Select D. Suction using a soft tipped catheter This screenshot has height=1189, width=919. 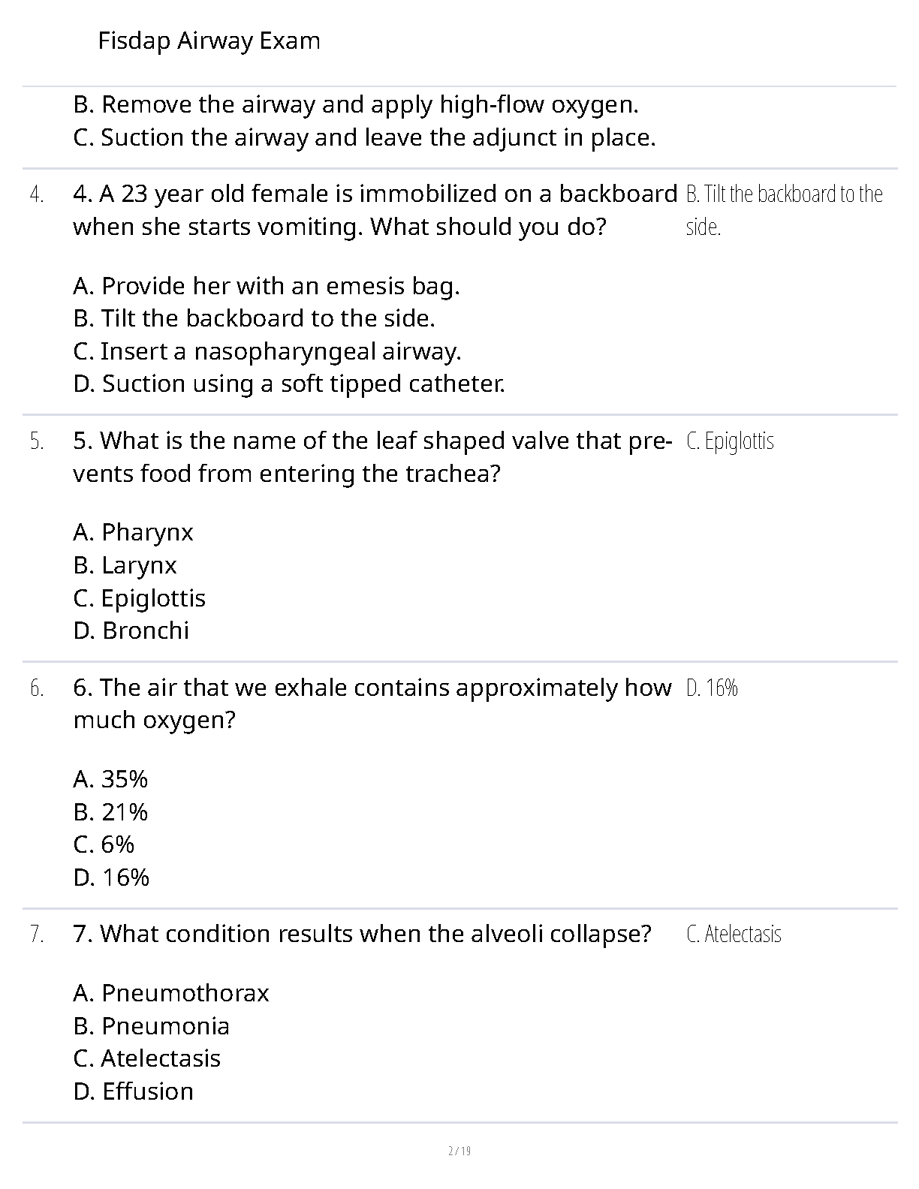288,384
